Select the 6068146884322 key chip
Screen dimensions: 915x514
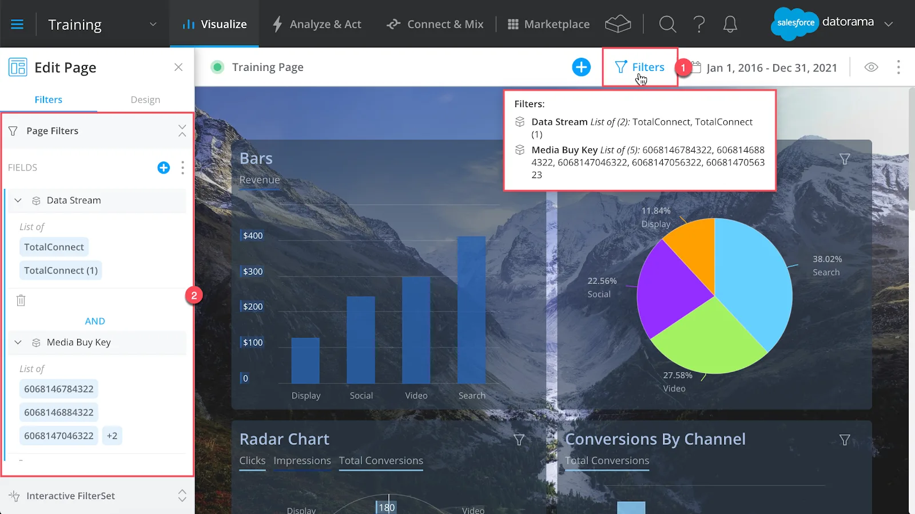click(x=59, y=412)
